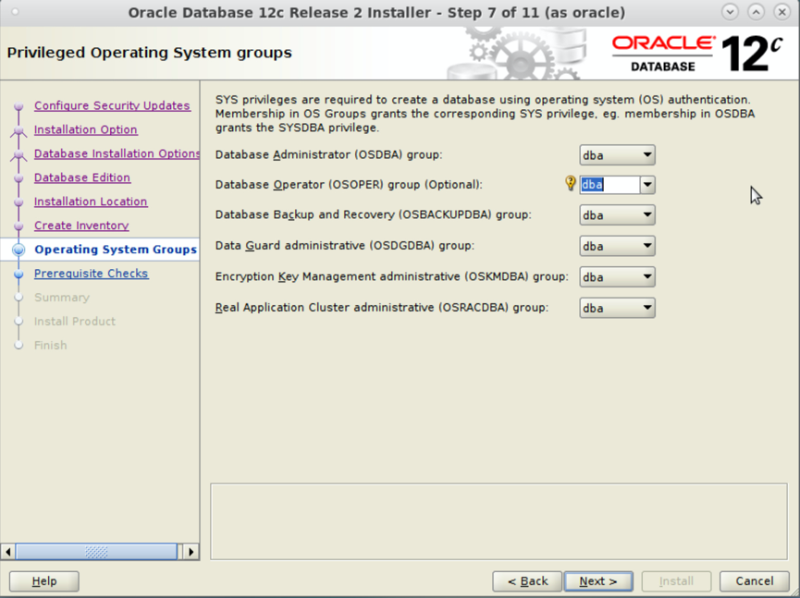Go to Installation Option step
Image resolution: width=800 pixels, height=598 pixels.
[x=86, y=129]
